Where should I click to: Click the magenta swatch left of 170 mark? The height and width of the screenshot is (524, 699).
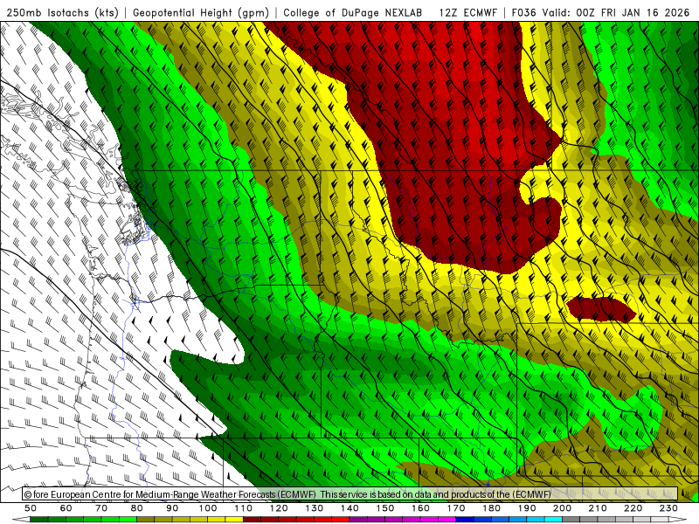(x=447, y=520)
